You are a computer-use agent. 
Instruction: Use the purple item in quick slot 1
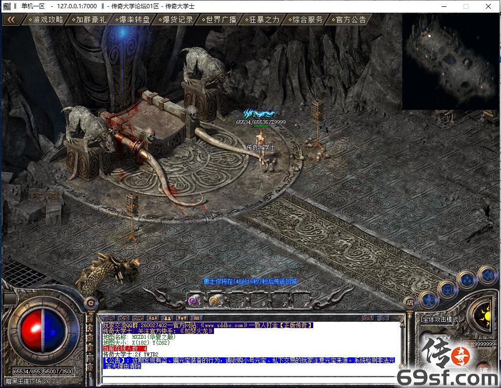195,301
